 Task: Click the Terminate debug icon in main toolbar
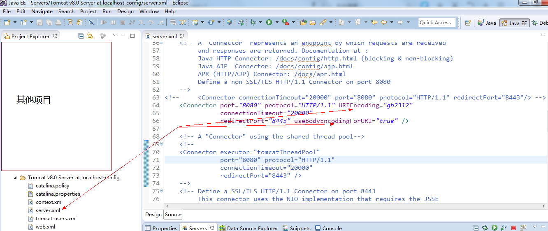pyautogui.click(x=122, y=22)
